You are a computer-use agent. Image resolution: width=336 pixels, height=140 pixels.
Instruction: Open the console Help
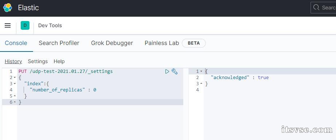tap(59, 61)
